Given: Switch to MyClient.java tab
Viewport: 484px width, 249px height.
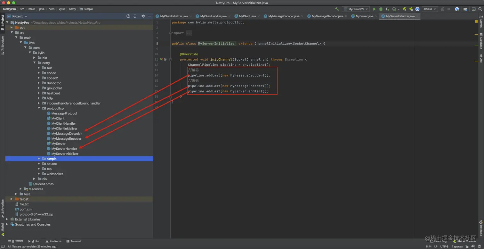Looking at the screenshot, I should tap(247, 16).
